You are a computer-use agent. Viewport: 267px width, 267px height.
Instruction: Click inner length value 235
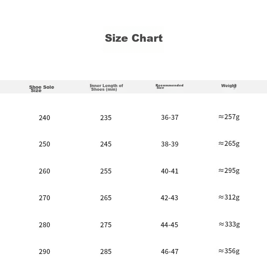[x=106, y=118]
